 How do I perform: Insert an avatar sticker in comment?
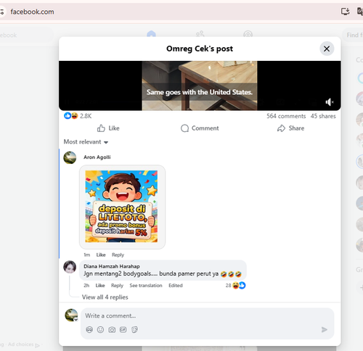tap(89, 329)
